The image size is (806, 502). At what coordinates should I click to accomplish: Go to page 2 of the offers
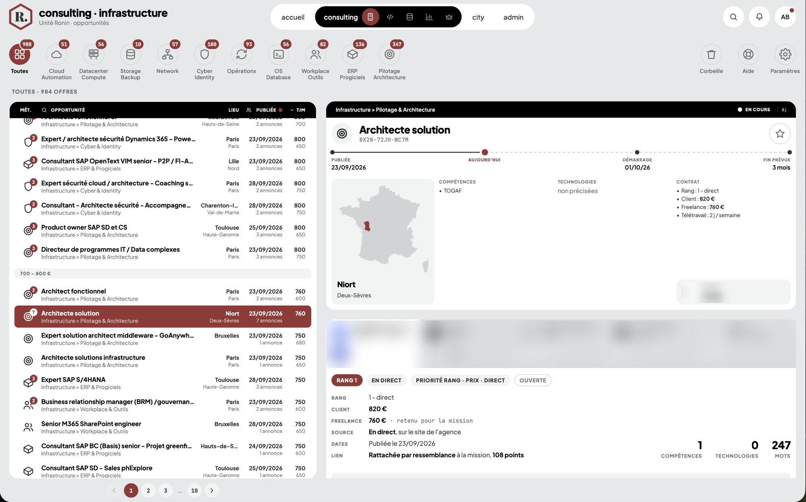(x=148, y=490)
